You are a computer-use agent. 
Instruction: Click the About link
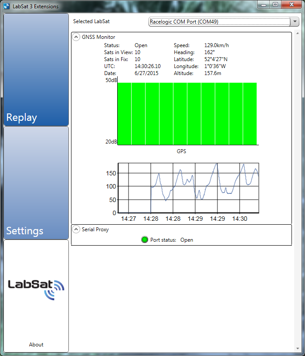pyautogui.click(x=36, y=344)
